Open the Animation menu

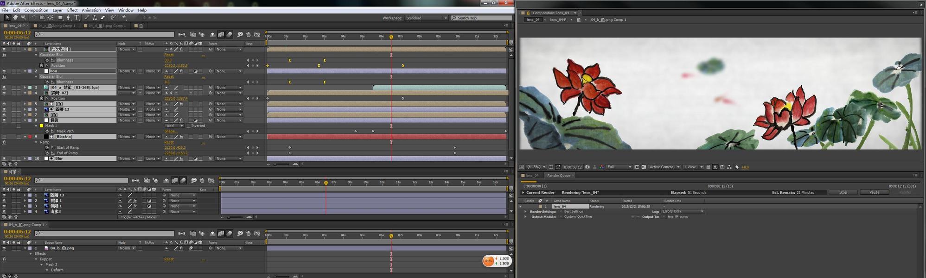coord(91,10)
